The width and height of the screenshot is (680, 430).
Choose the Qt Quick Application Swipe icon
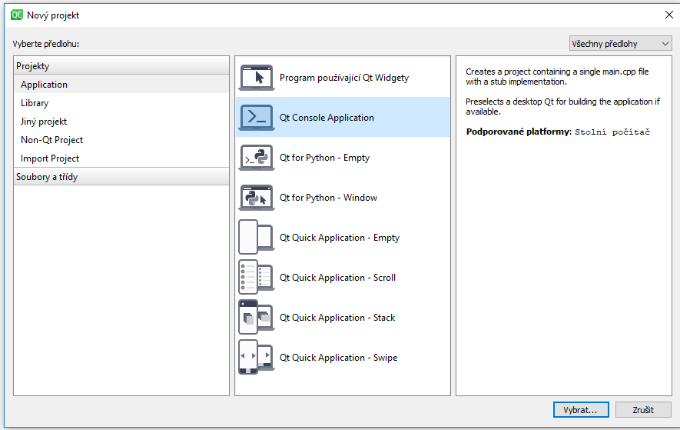[x=257, y=358]
